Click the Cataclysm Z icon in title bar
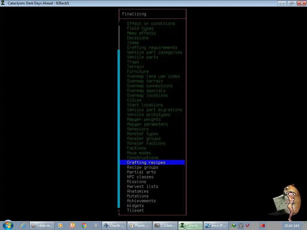This screenshot has height=230, width=307. [x=3, y=3]
